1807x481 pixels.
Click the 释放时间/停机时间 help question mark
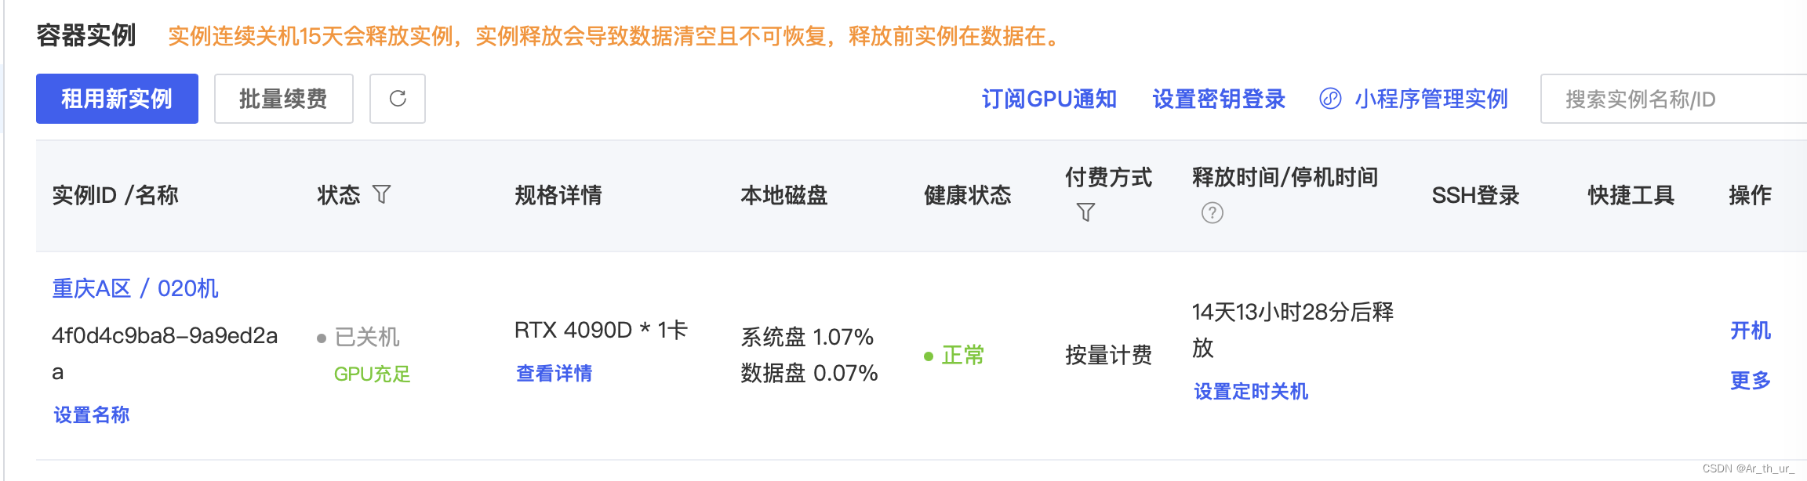click(x=1211, y=212)
